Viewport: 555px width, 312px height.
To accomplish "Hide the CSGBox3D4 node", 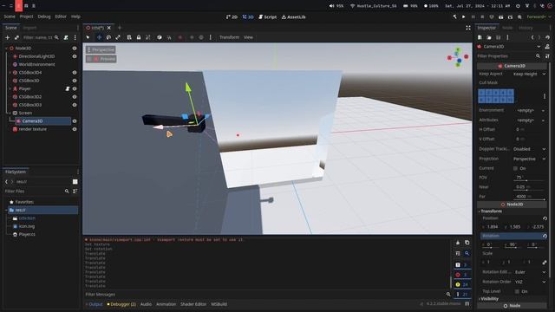I will click(x=75, y=73).
